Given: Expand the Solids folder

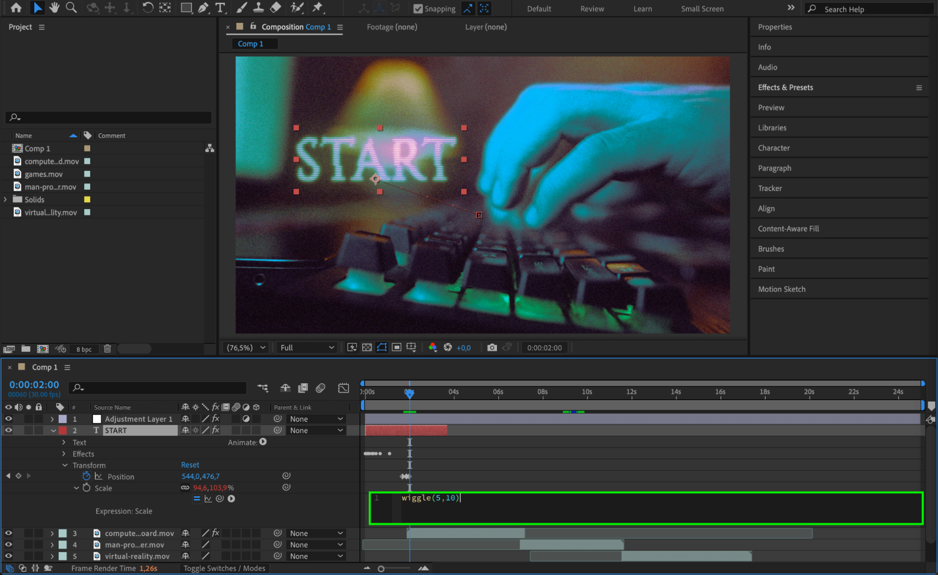Looking at the screenshot, I should [5, 200].
